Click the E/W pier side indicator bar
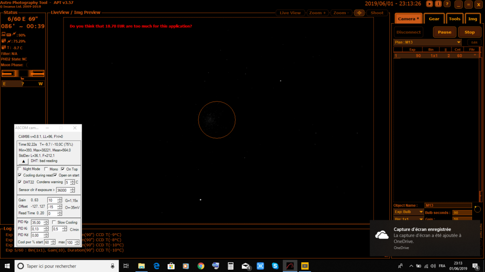 (x=23, y=84)
